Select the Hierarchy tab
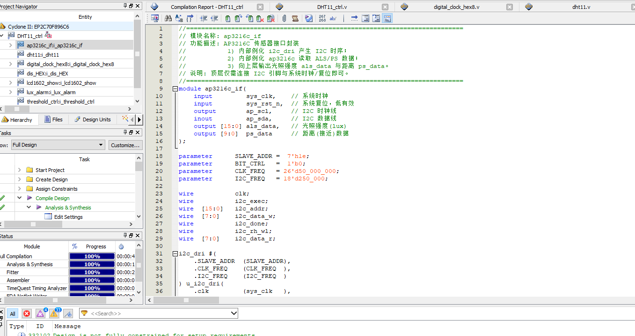The height and width of the screenshot is (336, 635). pos(18,119)
